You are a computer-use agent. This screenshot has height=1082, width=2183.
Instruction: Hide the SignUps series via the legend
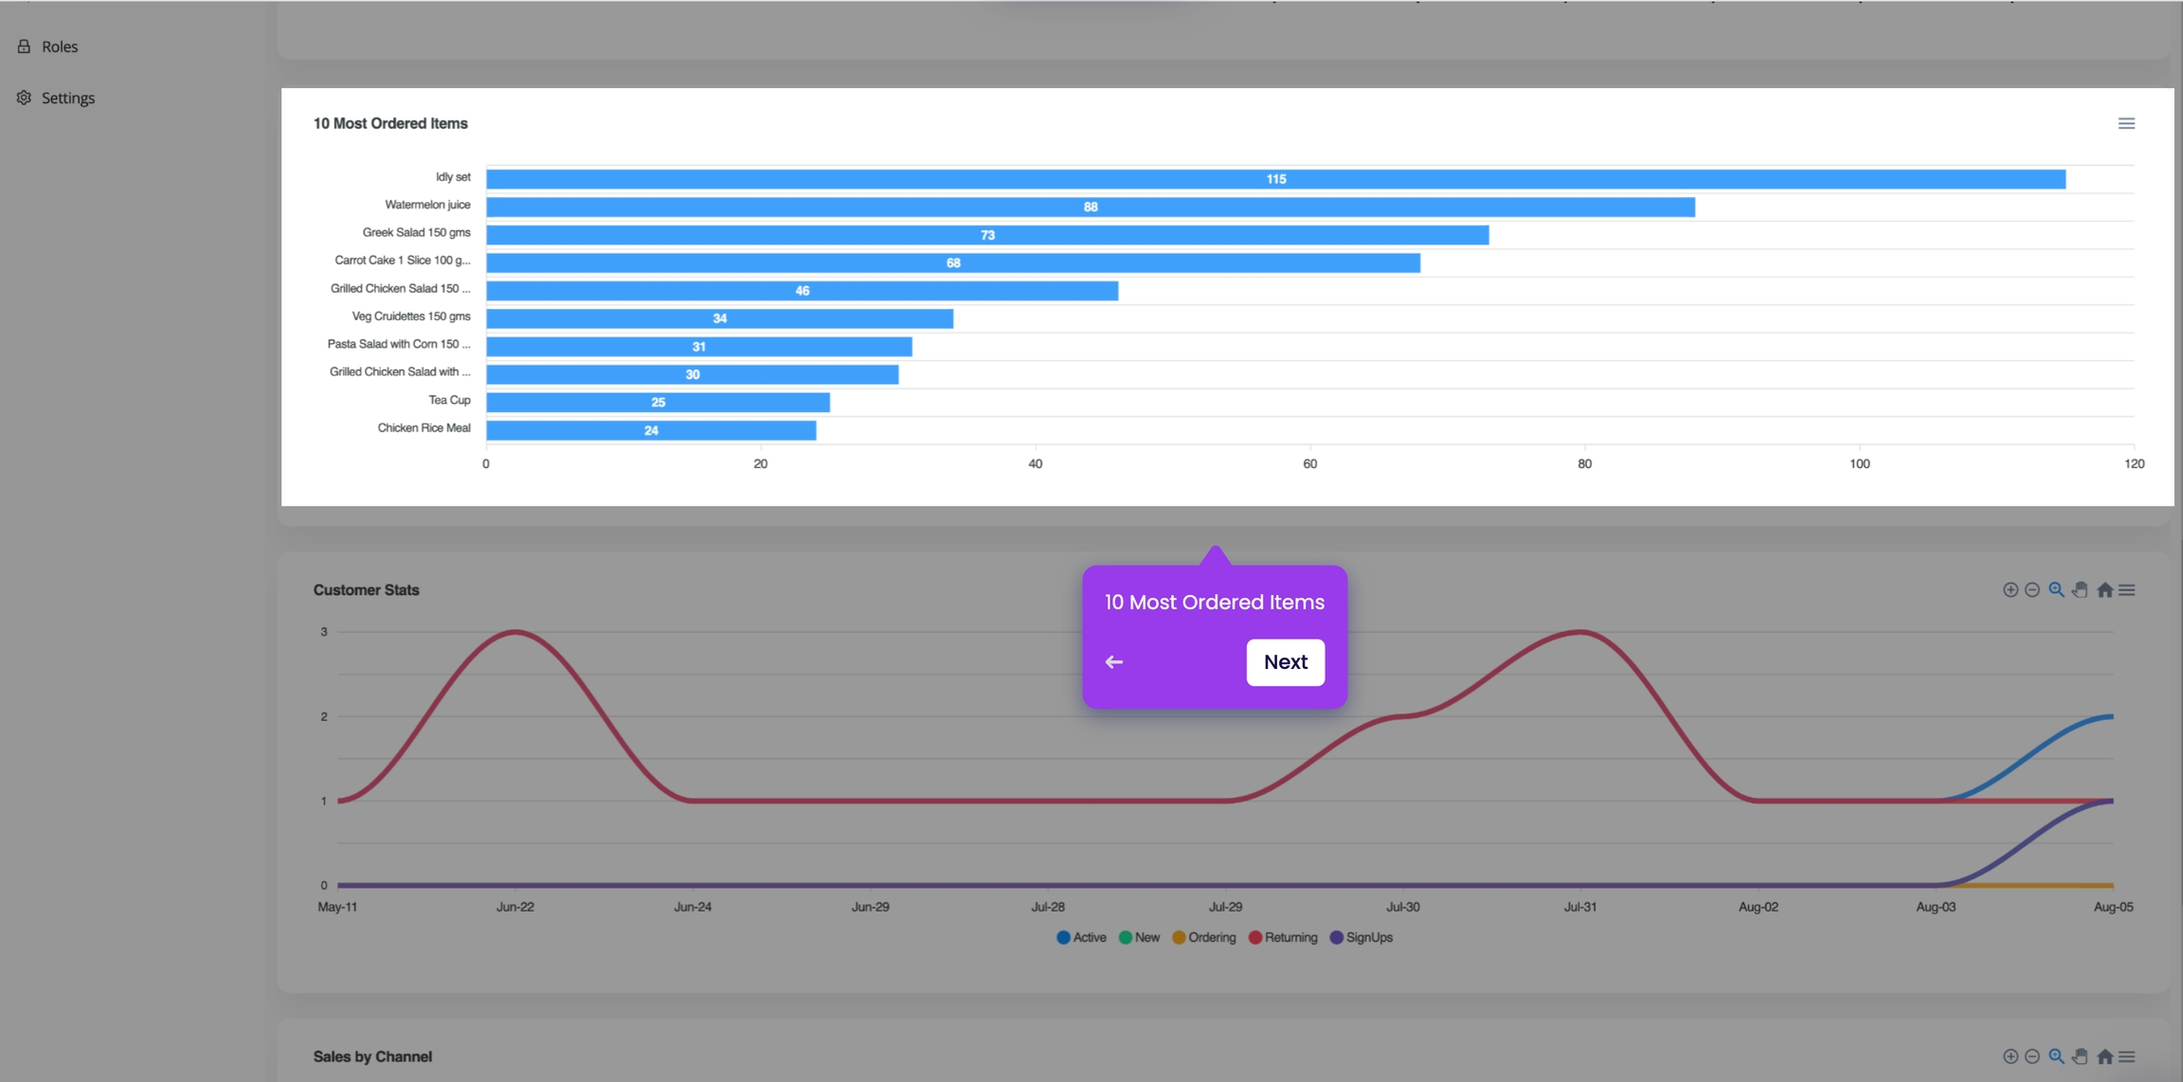tap(1362, 937)
